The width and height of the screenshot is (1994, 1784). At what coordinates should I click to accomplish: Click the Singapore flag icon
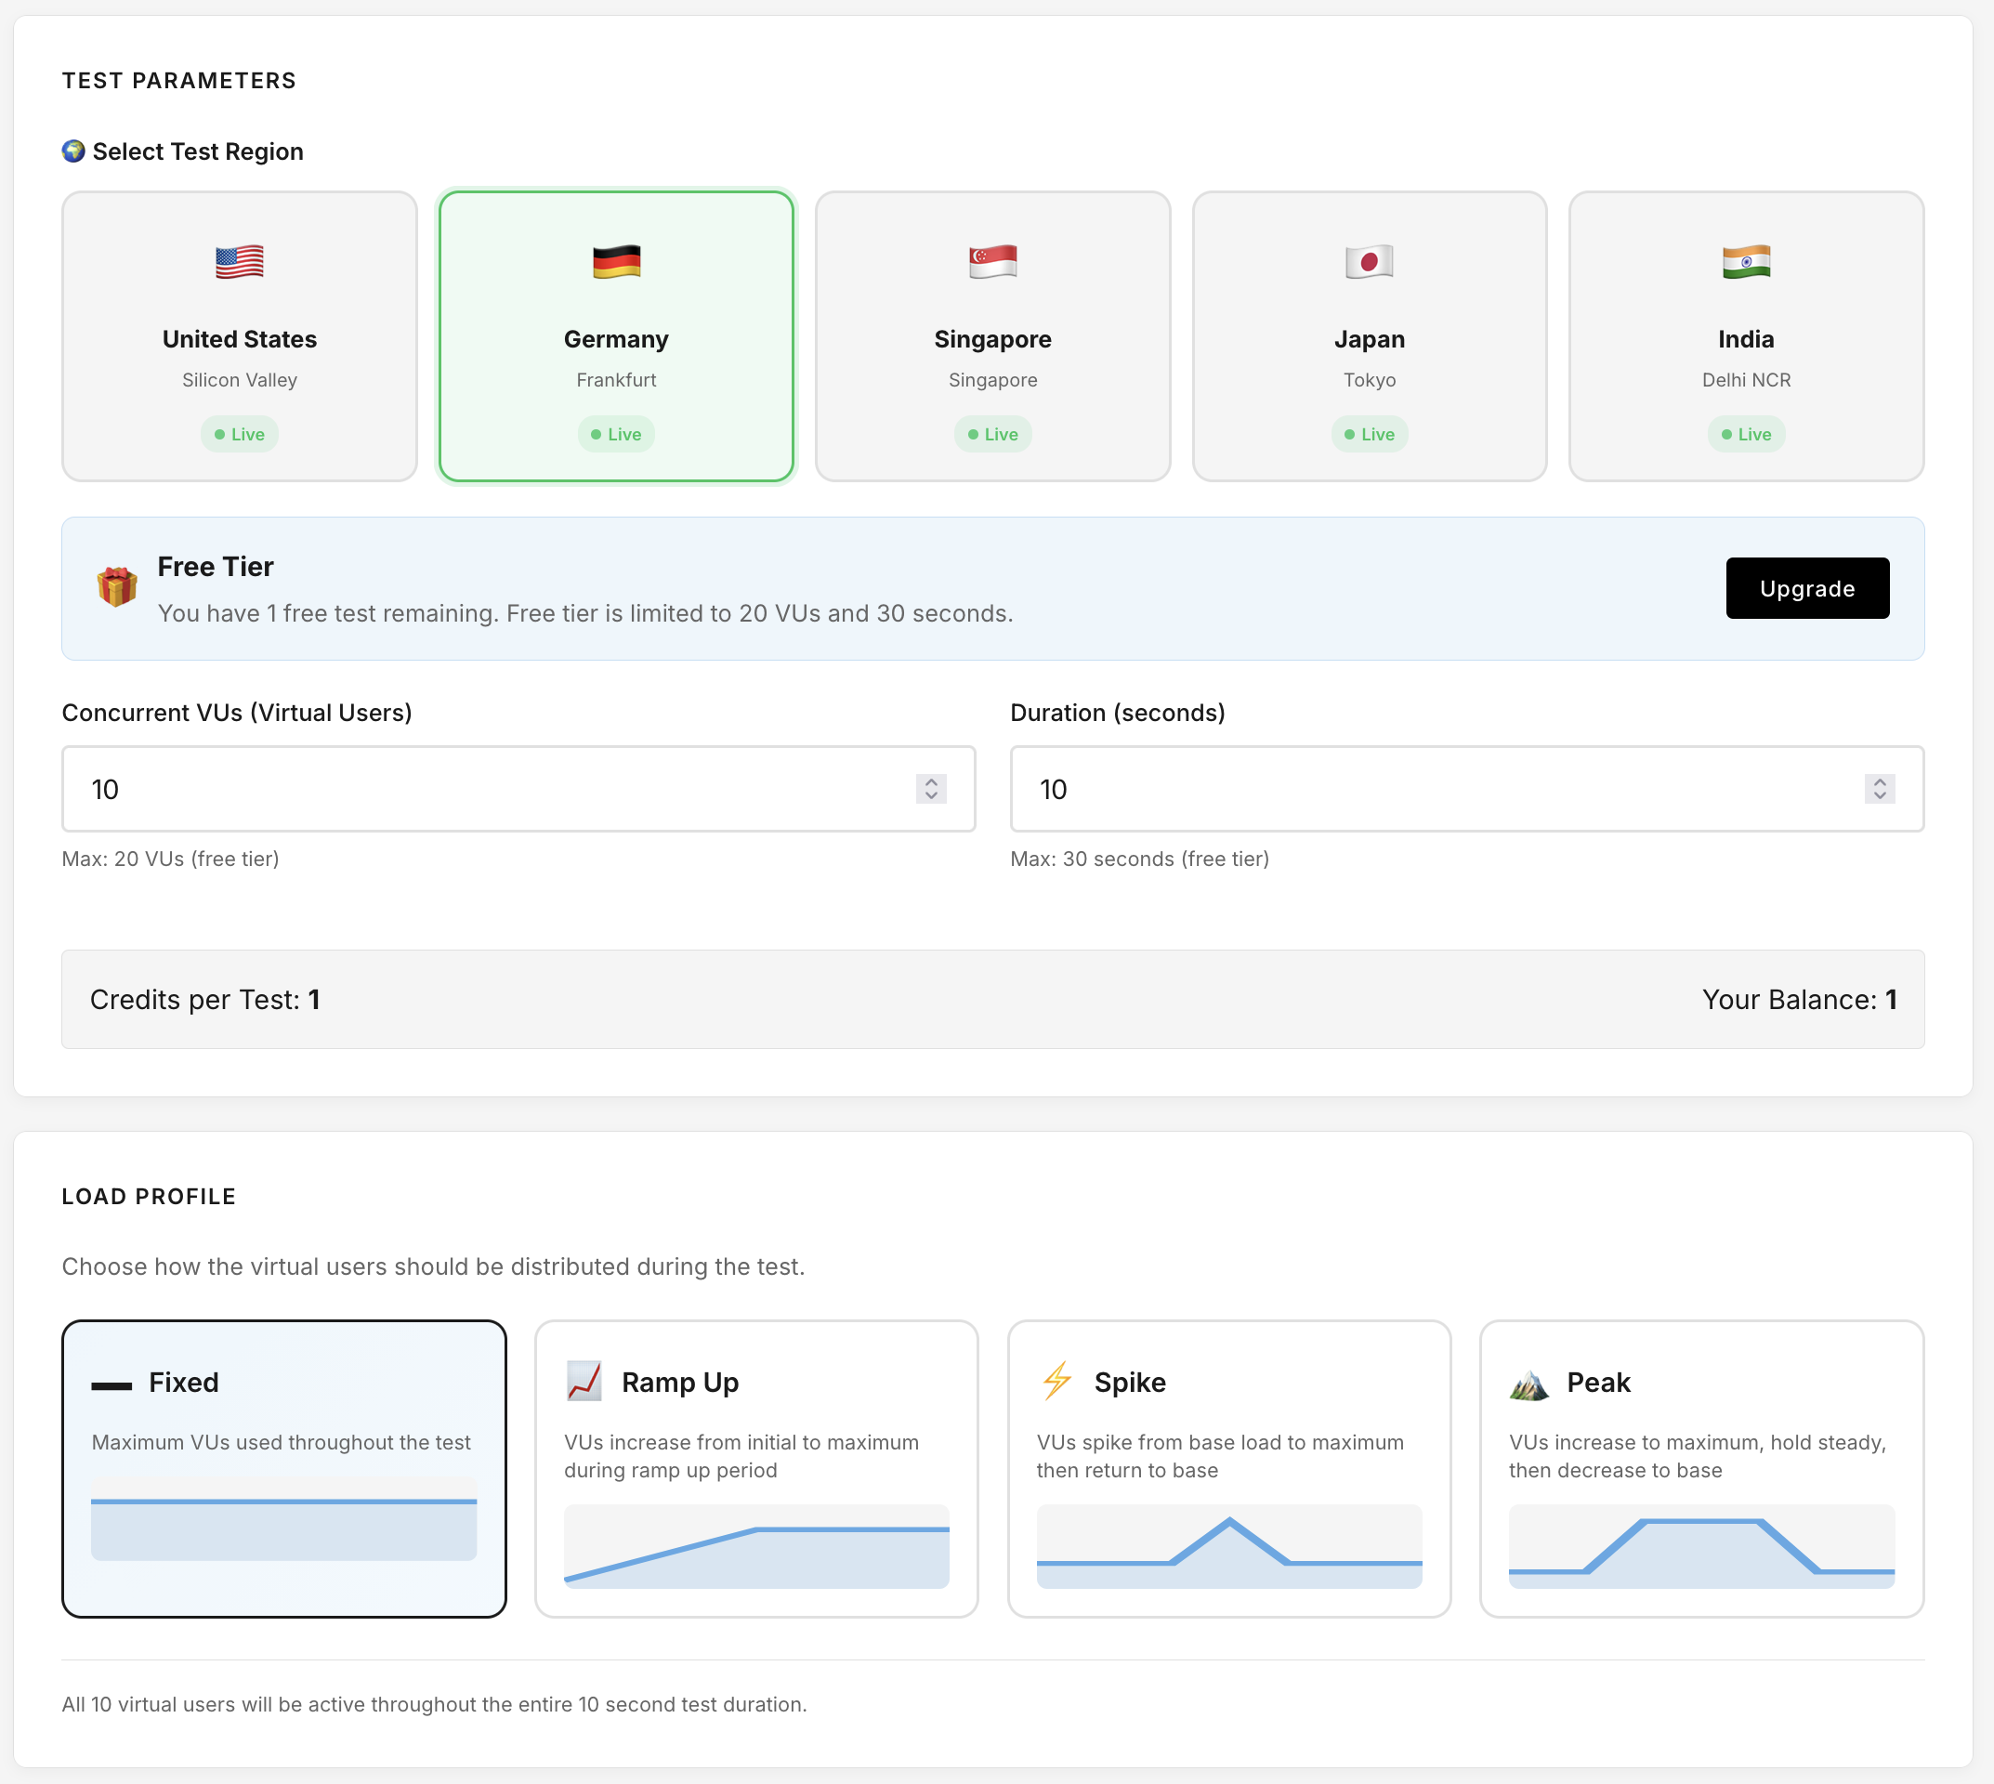992,262
